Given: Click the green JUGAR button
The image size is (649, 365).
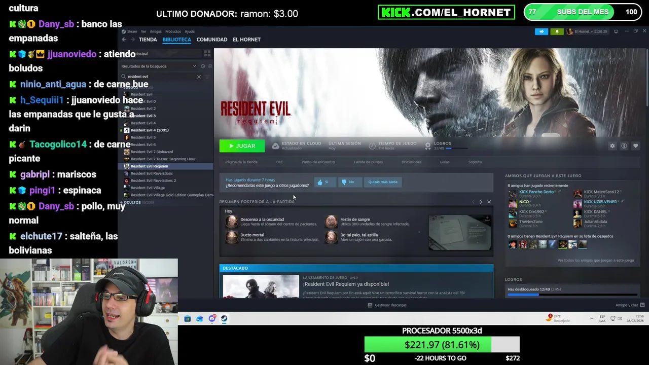Looking at the screenshot, I should click(x=242, y=146).
